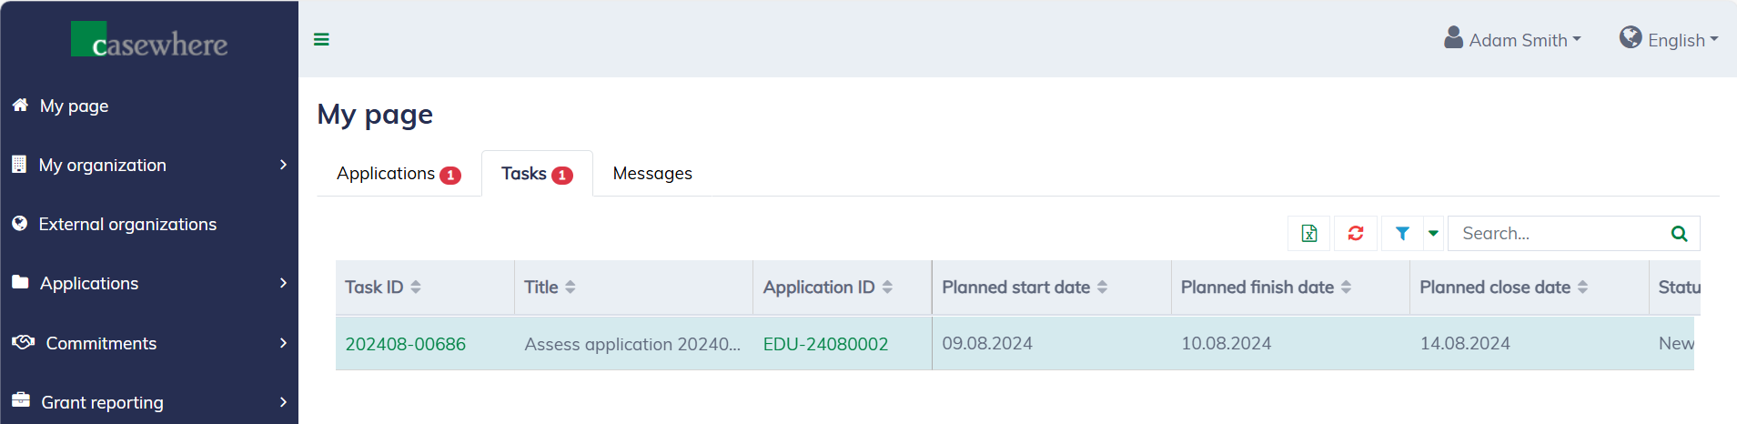The image size is (1737, 424).
Task: Open the Adam Smith user menu
Action: pos(1513,39)
